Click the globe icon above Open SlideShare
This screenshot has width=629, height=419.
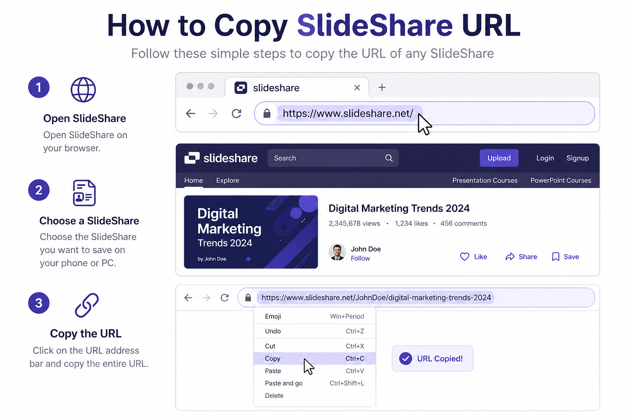[x=83, y=90]
